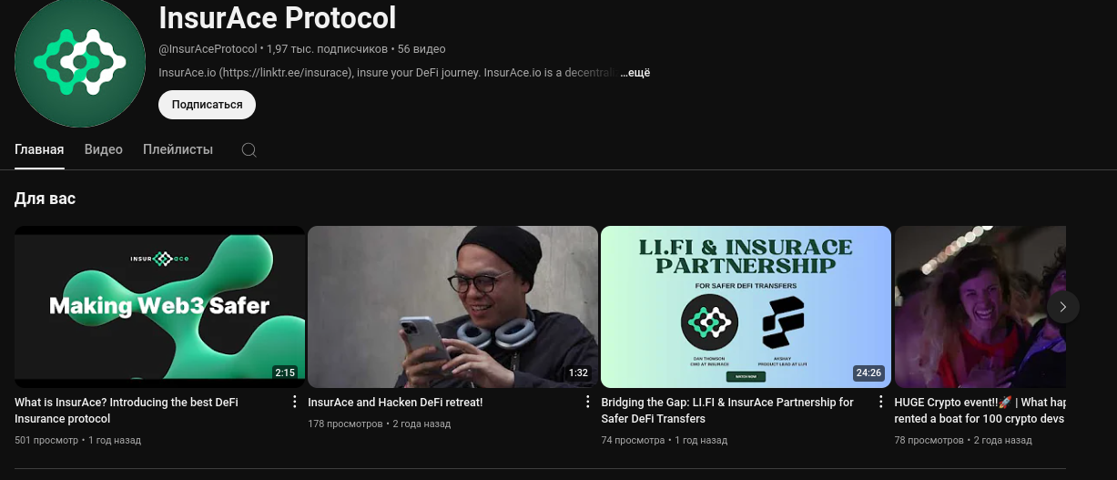The width and height of the screenshot is (1117, 480).
Task: Show next videos with the right arrow
Action: [x=1062, y=307]
